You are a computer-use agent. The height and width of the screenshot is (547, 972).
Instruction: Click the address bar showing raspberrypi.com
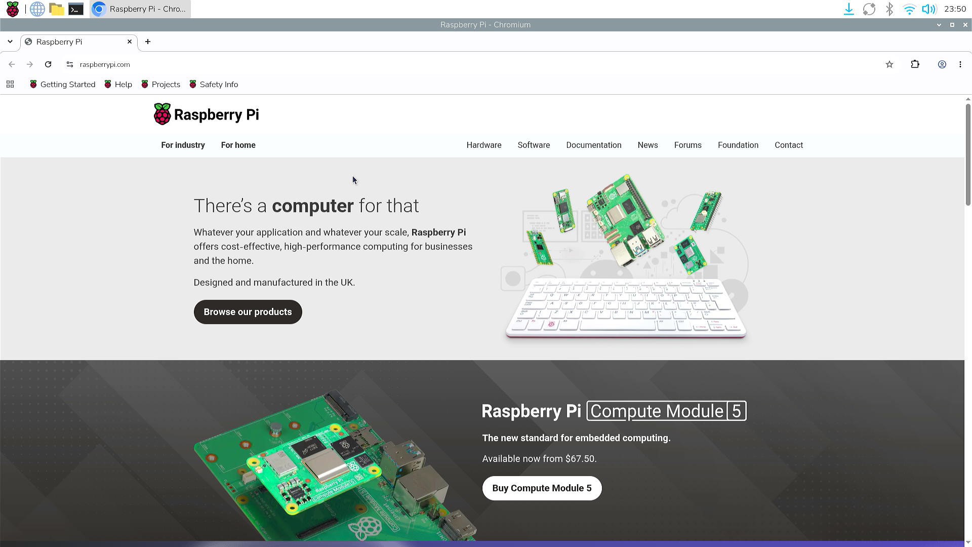tap(476, 64)
